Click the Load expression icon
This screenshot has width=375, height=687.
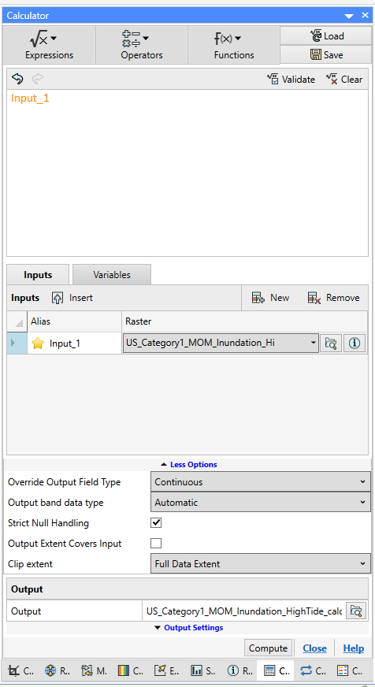pyautogui.click(x=316, y=36)
